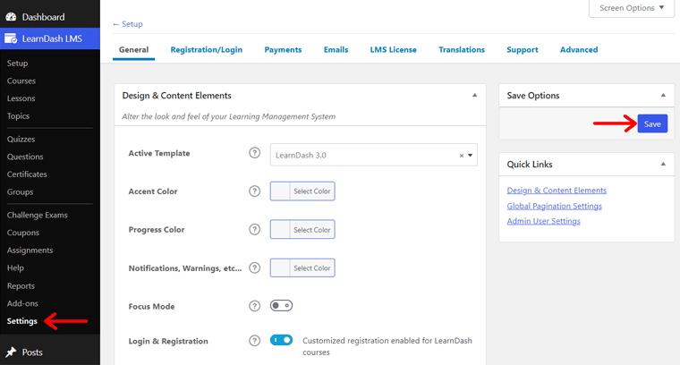The image size is (680, 365).
Task: Collapse the Save Options box
Action: click(663, 96)
